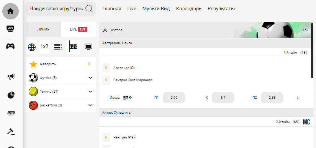
Task: Select the 1x2 view filter
Action: pos(44,47)
